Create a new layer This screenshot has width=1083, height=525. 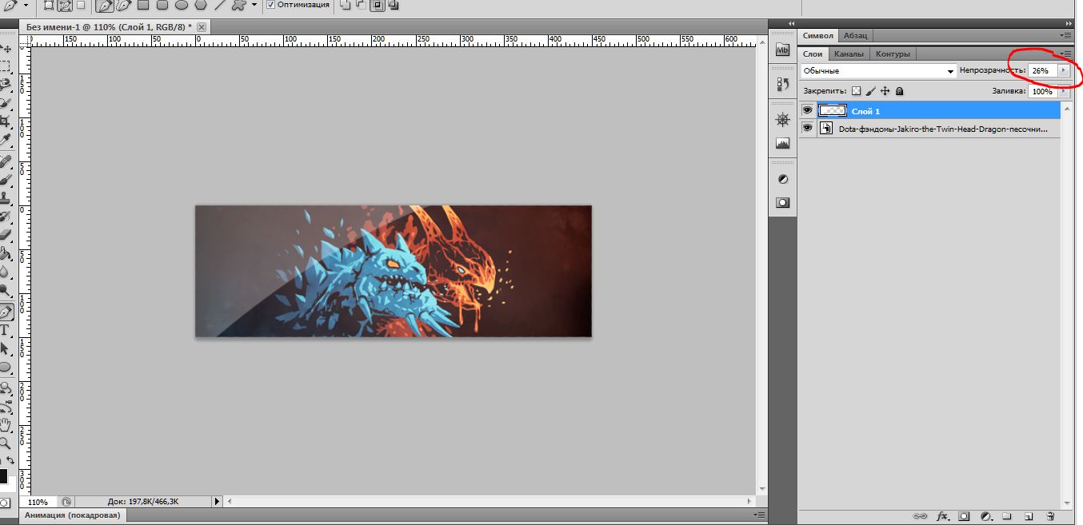coord(1029,516)
